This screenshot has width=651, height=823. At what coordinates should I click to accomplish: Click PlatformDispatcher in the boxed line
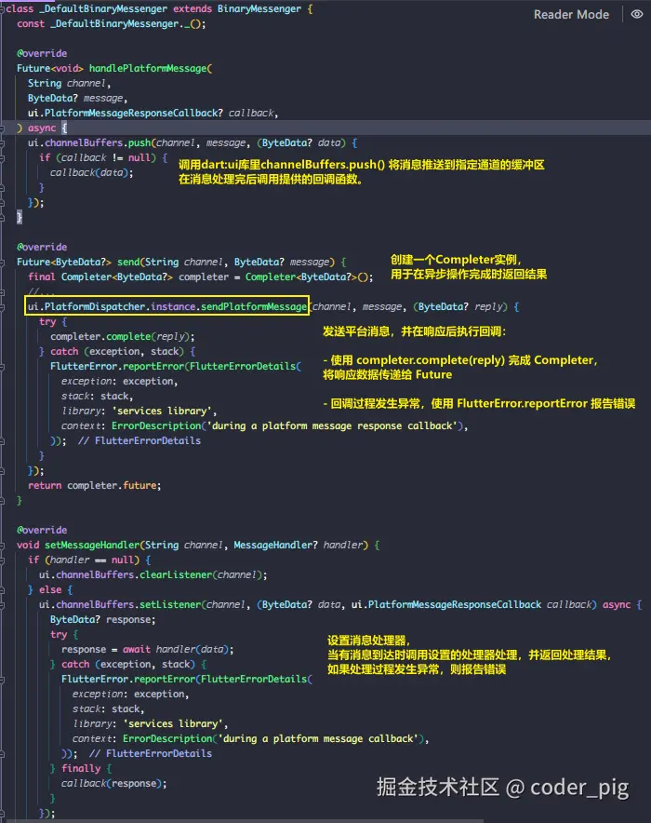click(x=94, y=306)
